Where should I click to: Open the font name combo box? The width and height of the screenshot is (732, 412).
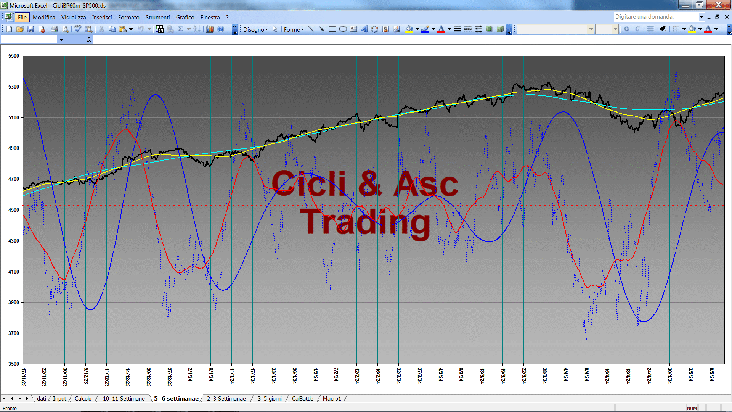coord(555,29)
